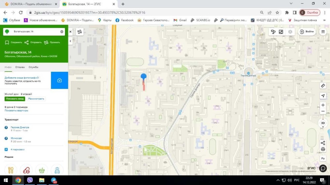Print the map with the printer icon
Viewport: 330px width, 185px height.
click(323, 149)
